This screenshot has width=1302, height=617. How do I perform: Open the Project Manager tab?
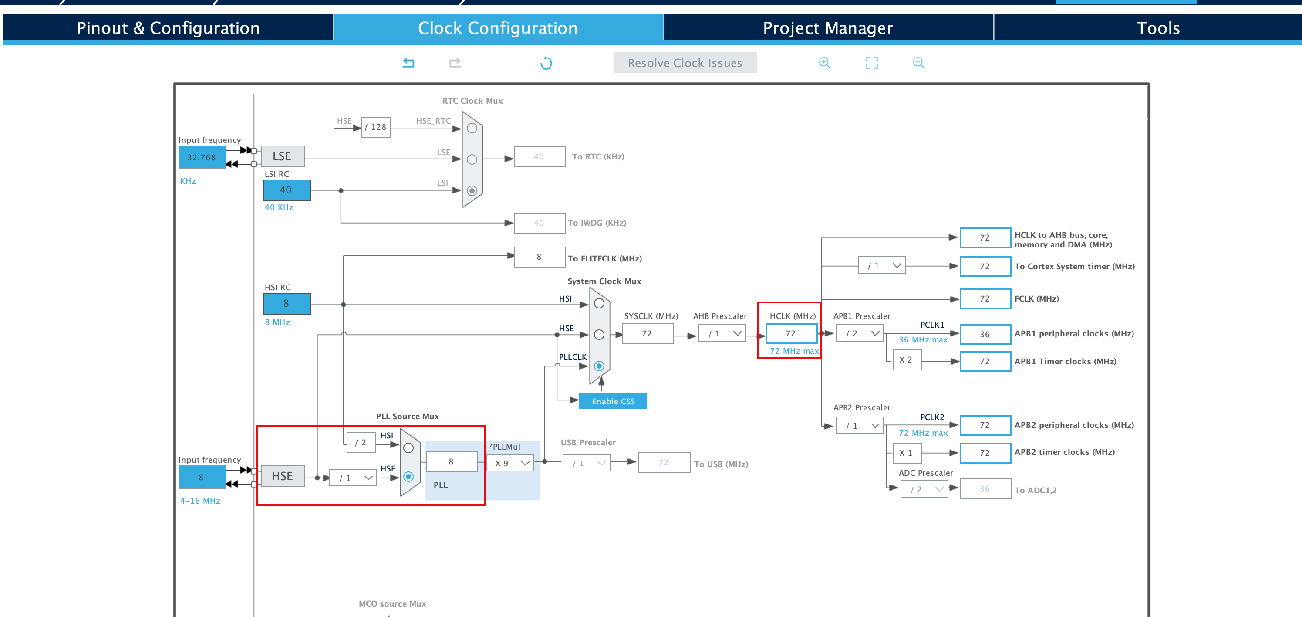(828, 28)
